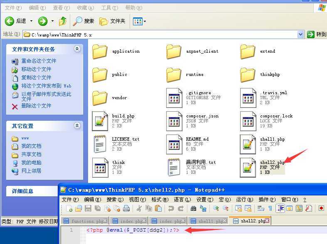Expand the address bar dropdown arrow

click(300, 34)
